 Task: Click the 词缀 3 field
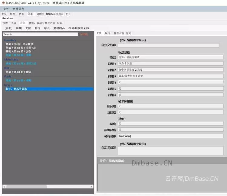click(x=171, y=76)
